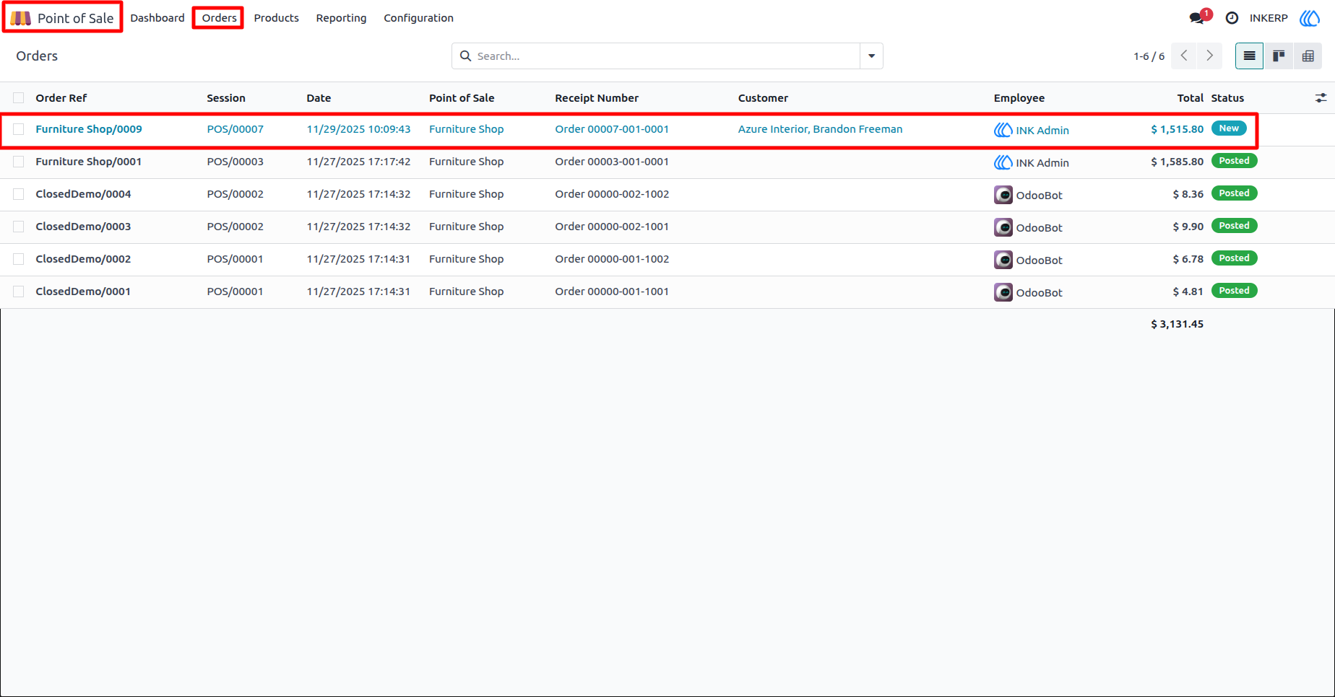
Task: Click OdooBot avatar in ClosedDemo/0001 row
Action: pos(1003,292)
